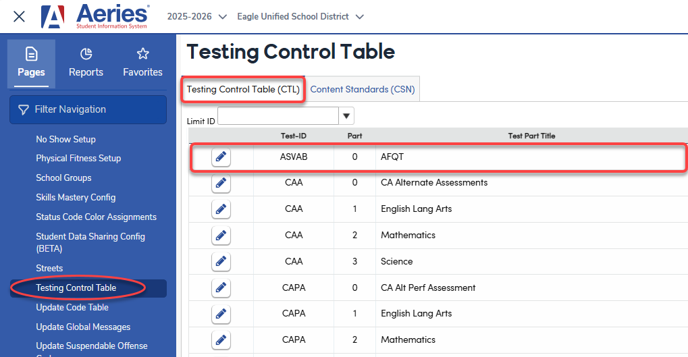This screenshot has width=688, height=357.
Task: Click the ASVAB Test-ID cell
Action: [294, 157]
